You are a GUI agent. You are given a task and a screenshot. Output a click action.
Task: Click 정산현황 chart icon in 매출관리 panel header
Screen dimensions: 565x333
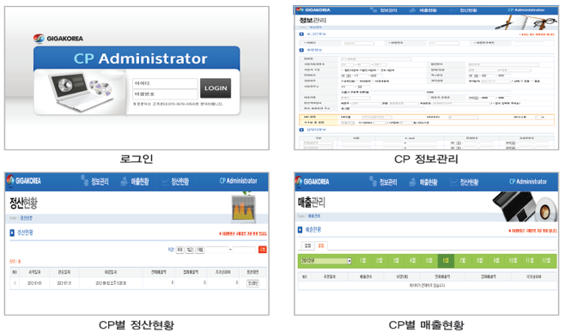pyautogui.click(x=454, y=182)
